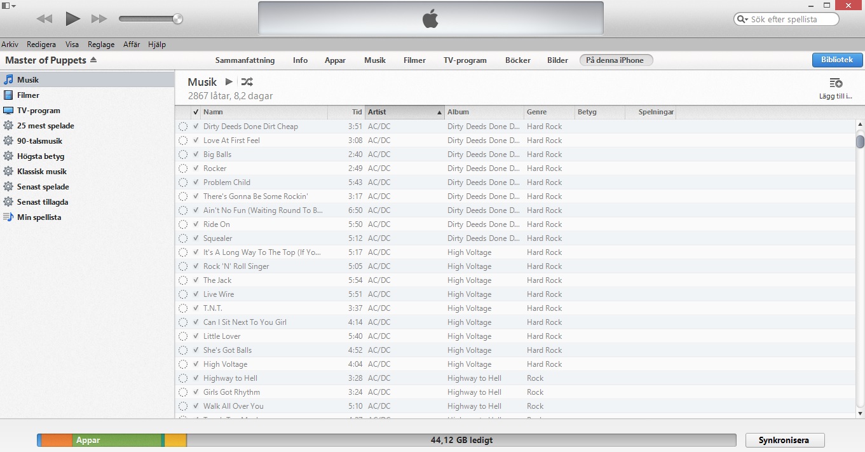
Task: Sort by the Spelningar column header
Action: [650, 112]
